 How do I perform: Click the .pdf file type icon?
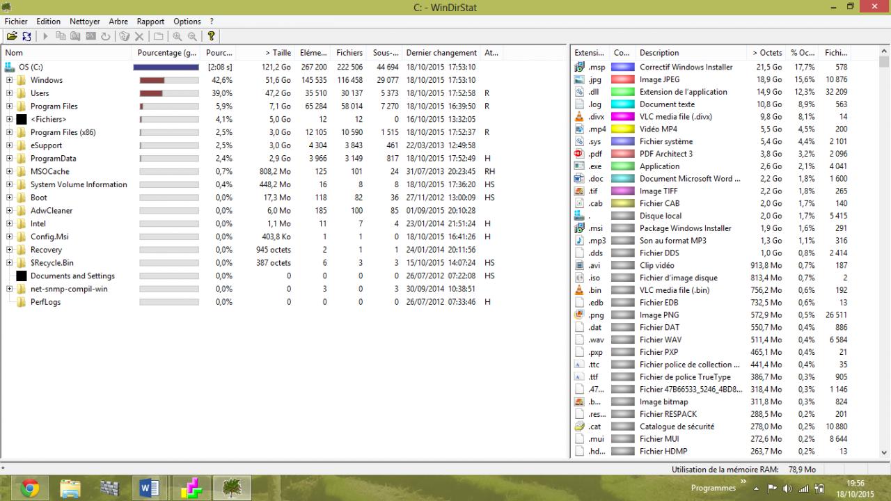click(x=579, y=154)
